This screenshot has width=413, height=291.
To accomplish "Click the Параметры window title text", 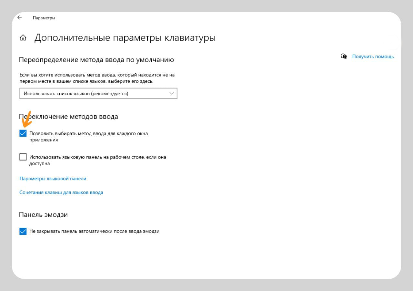I will pyautogui.click(x=44, y=18).
